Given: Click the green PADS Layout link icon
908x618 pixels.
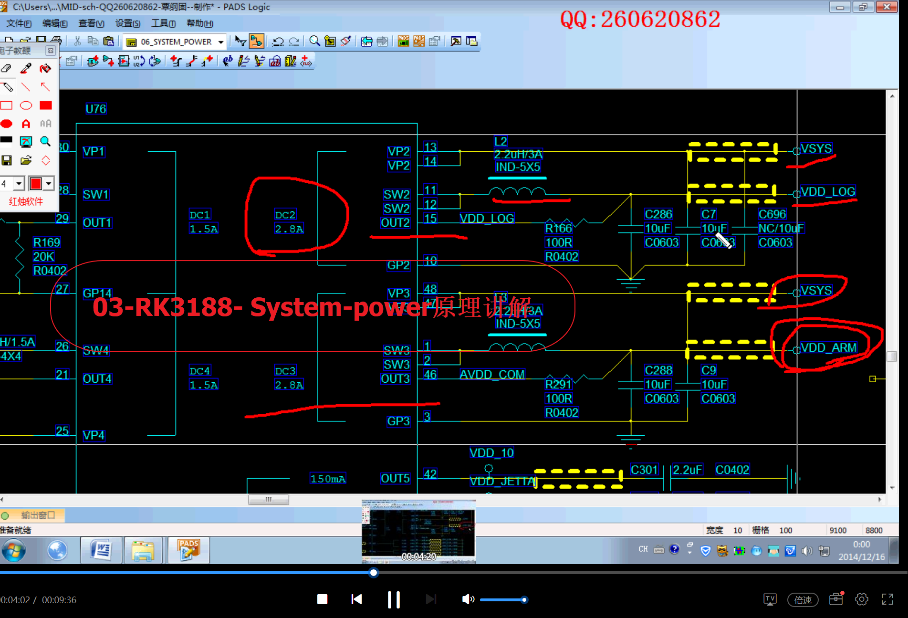Looking at the screenshot, I should (x=403, y=42).
